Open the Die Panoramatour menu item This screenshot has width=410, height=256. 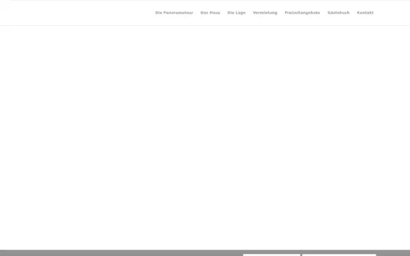coord(174,12)
